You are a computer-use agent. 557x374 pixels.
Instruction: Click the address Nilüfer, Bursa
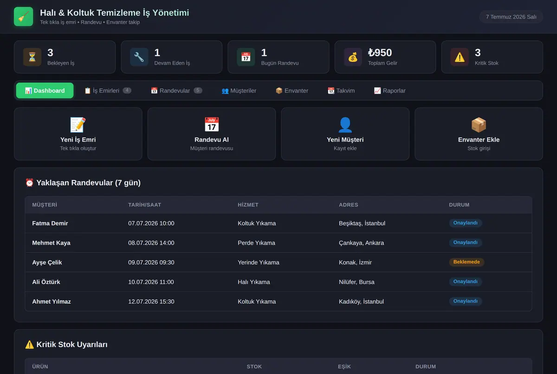click(356, 282)
